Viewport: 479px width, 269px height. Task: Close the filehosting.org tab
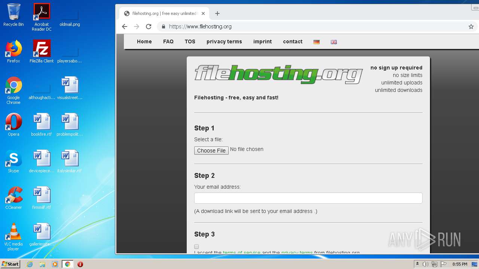[x=203, y=13]
